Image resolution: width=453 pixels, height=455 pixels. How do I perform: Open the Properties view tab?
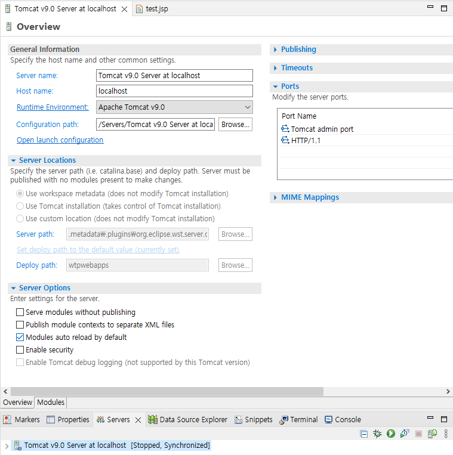click(68, 420)
